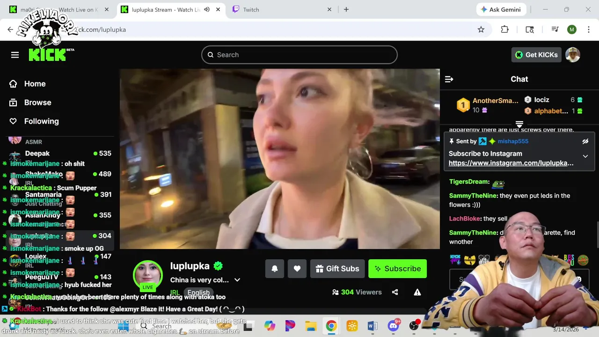
Task: Click the English language tag
Action: pos(198,292)
